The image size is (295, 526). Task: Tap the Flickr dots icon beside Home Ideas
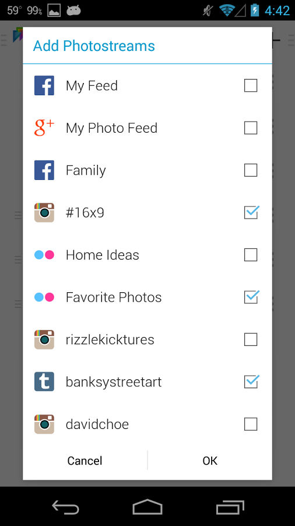(x=44, y=255)
